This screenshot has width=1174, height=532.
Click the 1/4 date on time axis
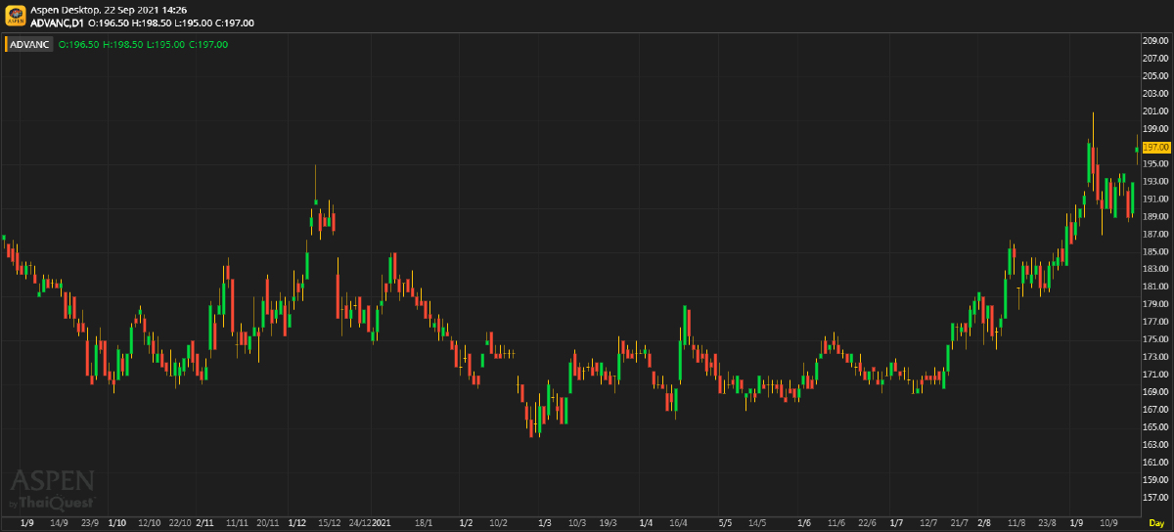tap(645, 524)
